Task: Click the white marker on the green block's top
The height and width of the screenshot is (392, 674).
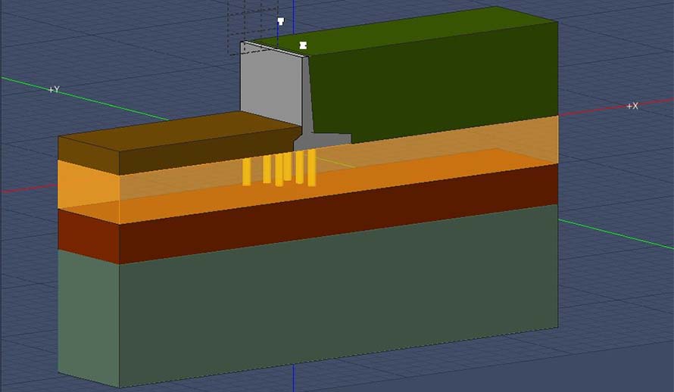Action: 303,45
